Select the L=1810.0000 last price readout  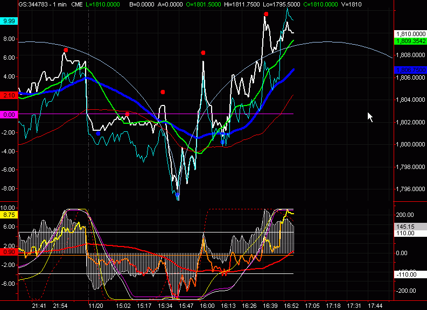click(102, 4)
